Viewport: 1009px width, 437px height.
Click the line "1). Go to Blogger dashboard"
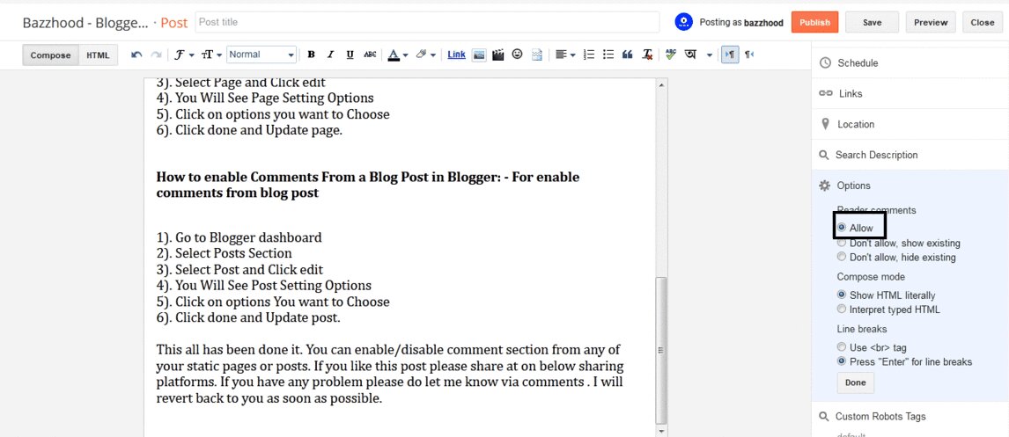click(x=239, y=237)
